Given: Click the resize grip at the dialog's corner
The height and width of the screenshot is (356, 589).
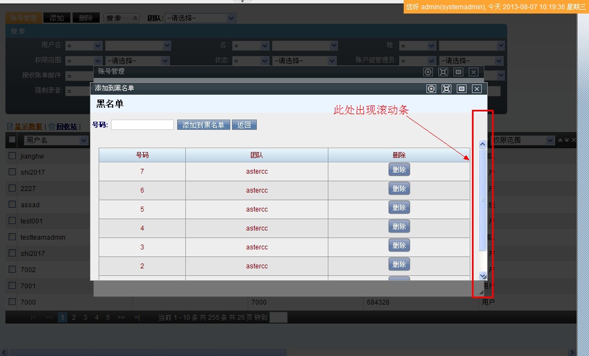Looking at the screenshot, I should coord(481,292).
